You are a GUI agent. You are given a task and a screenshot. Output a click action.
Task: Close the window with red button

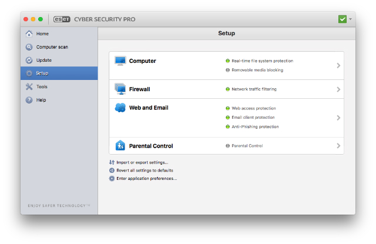point(26,19)
